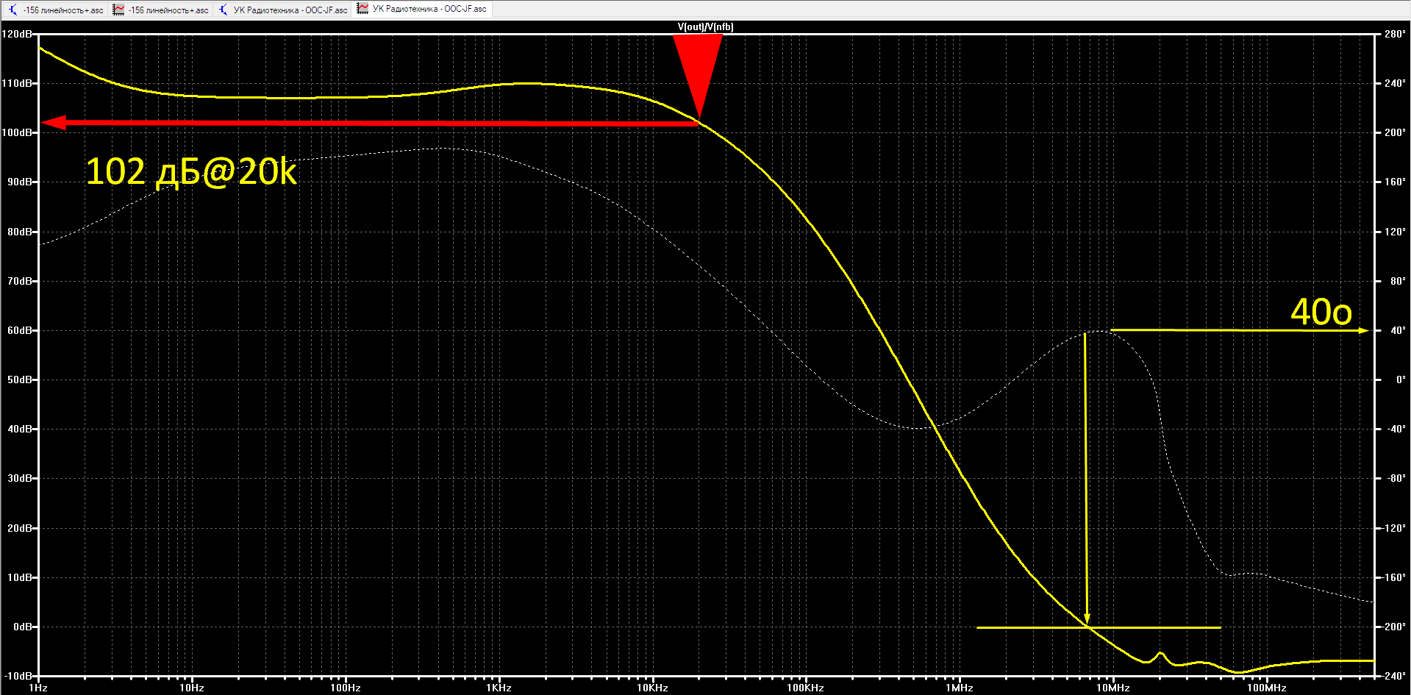Click the 100Hz frequency axis label
Screen dimensions: 1411x695
pos(345,688)
